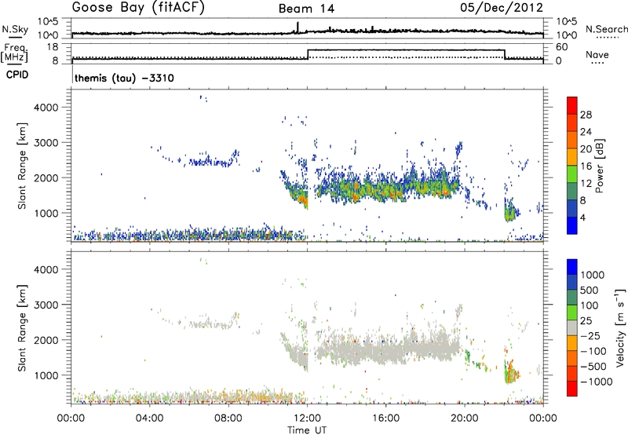This screenshot has width=628, height=435.
Task: Click the yellow Power colorbar segment between 16 and 20
Action: pyautogui.click(x=572, y=157)
